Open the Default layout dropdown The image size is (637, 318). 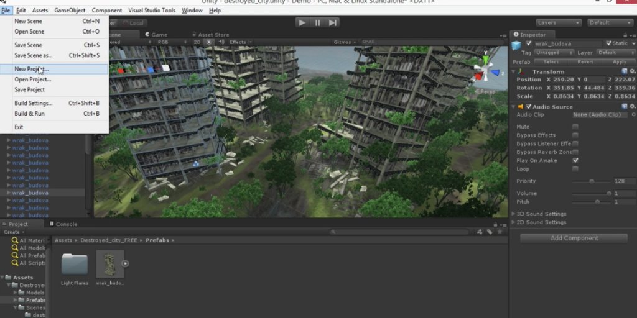(x=610, y=23)
